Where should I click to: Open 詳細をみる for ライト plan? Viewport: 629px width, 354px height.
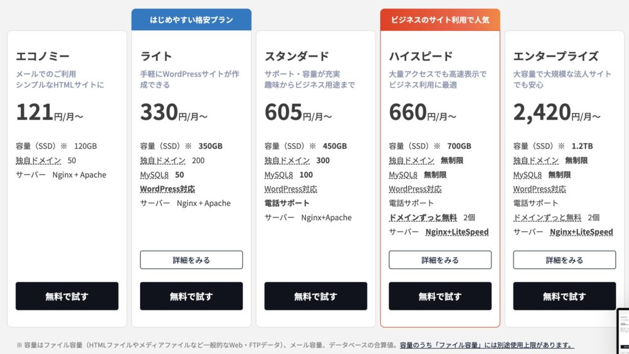(x=191, y=260)
